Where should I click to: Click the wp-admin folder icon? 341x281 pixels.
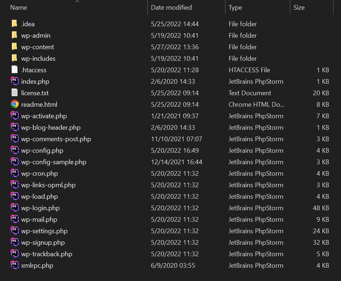tap(14, 36)
